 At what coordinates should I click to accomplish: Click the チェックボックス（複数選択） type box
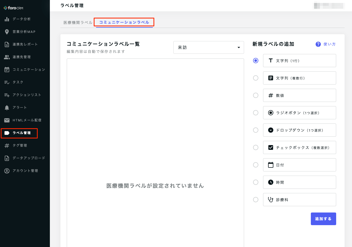pyautogui.click(x=299, y=147)
